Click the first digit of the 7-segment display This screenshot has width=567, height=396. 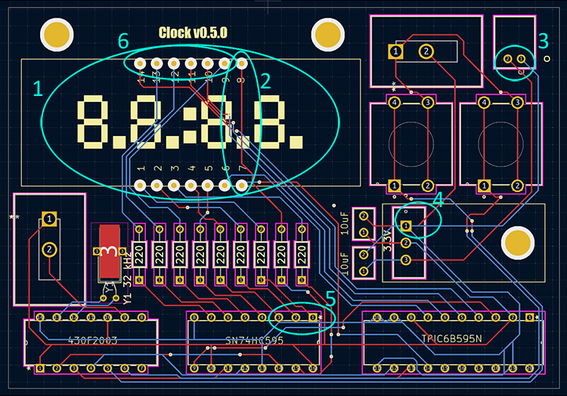95,122
